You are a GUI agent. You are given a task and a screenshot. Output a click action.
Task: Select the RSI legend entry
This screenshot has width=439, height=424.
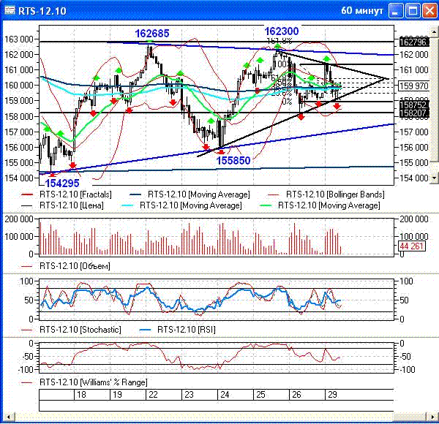coord(177,330)
